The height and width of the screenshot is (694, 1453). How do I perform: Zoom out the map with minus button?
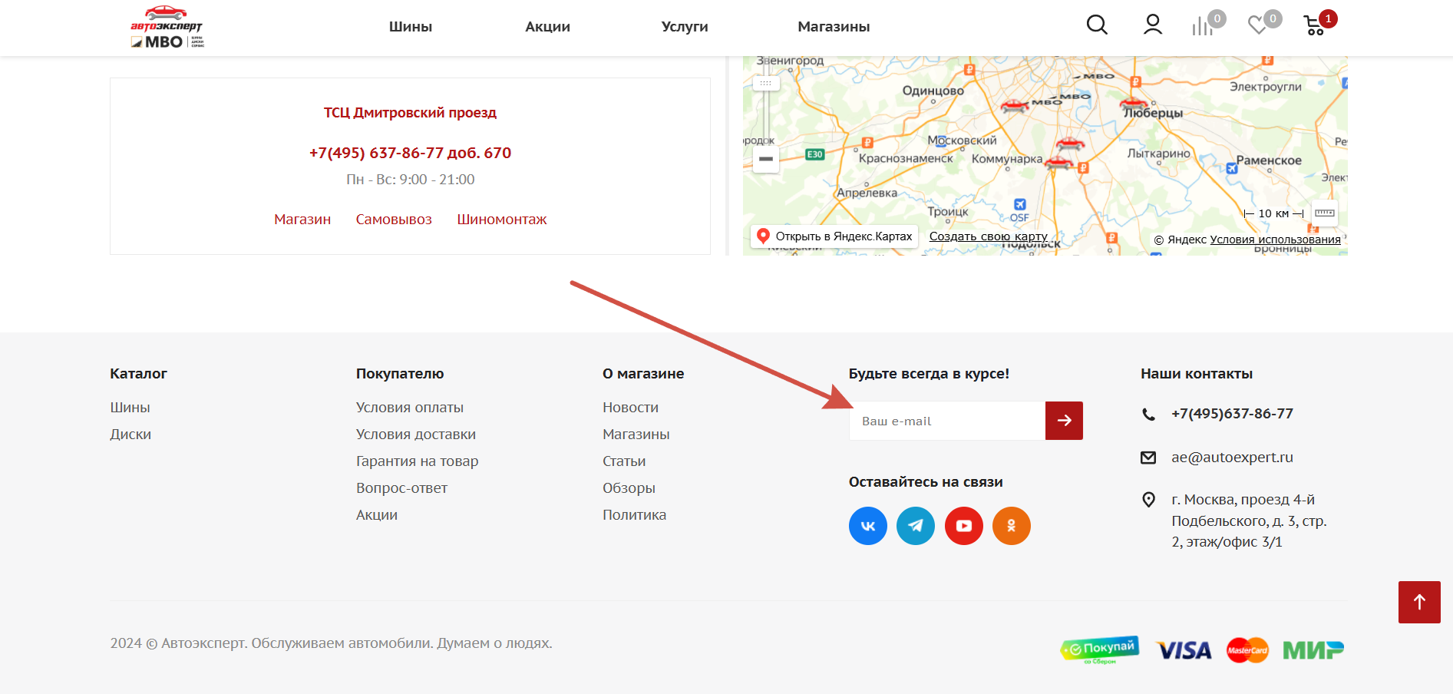pos(766,159)
